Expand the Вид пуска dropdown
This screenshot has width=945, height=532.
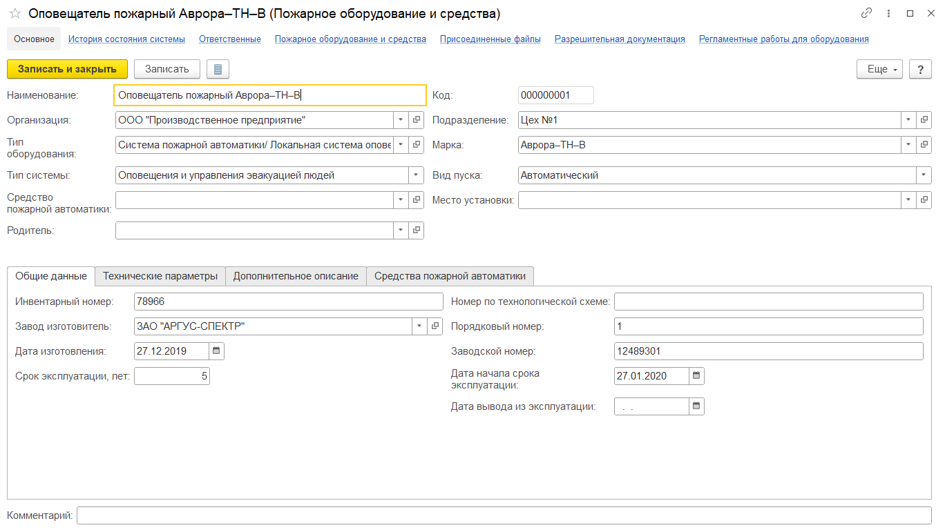[x=925, y=175]
